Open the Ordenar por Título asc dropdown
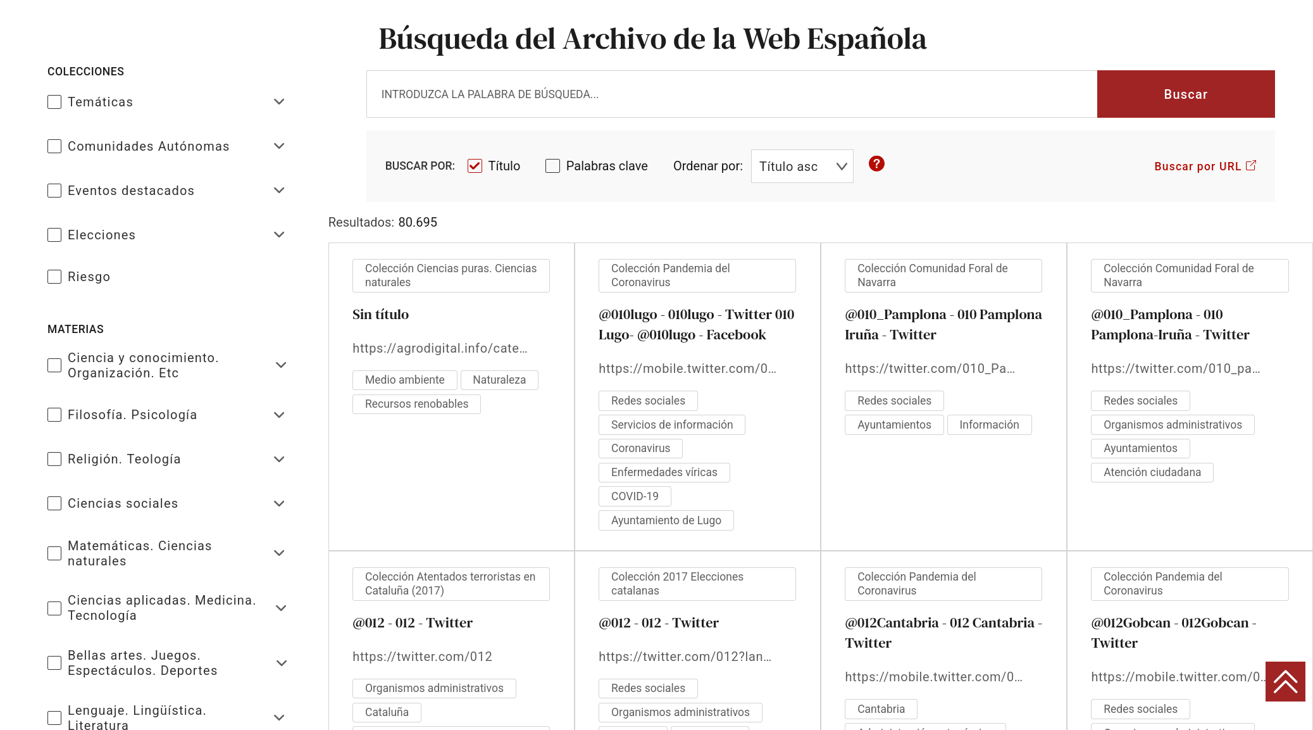Viewport: 1313px width, 730px height. pos(802,167)
